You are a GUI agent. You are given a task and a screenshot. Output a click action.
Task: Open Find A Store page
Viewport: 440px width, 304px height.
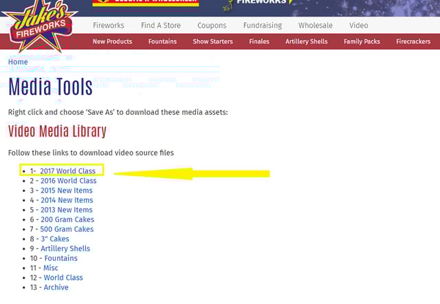click(161, 25)
